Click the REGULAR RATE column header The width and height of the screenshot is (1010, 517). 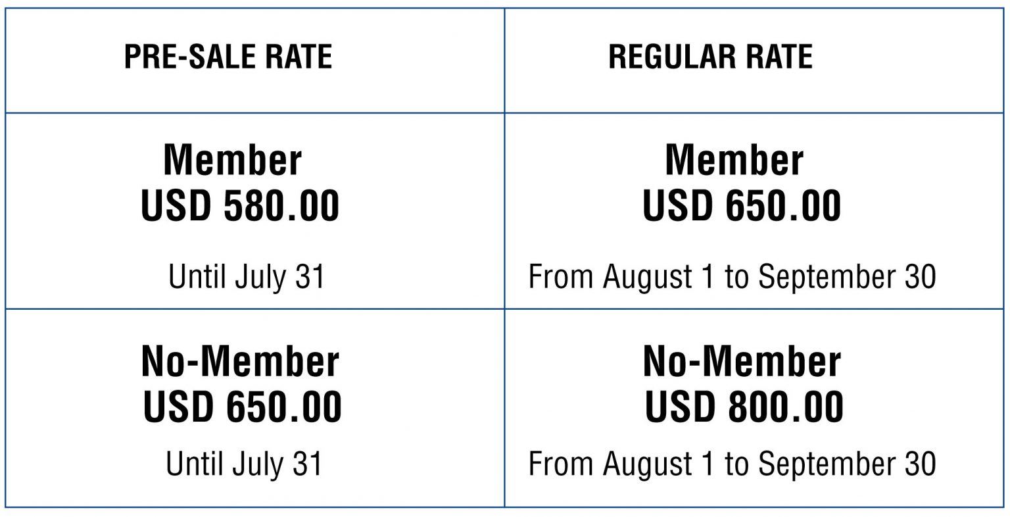(710, 57)
